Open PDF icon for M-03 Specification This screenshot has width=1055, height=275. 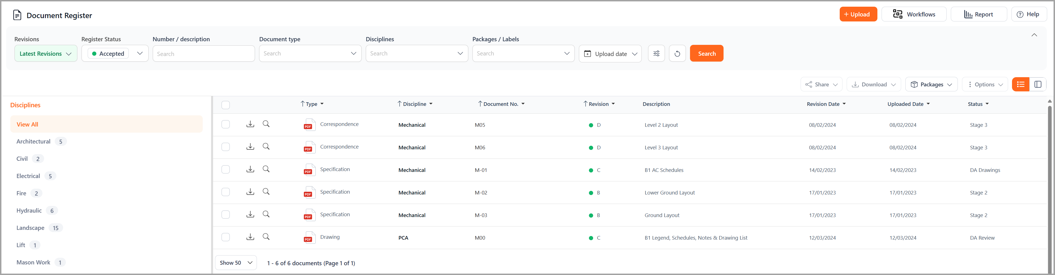[x=309, y=215]
